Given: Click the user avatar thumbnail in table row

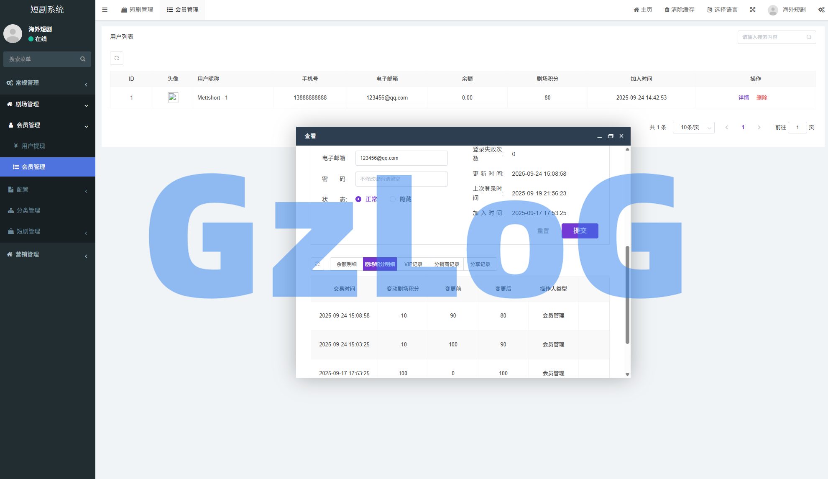Looking at the screenshot, I should click(173, 97).
